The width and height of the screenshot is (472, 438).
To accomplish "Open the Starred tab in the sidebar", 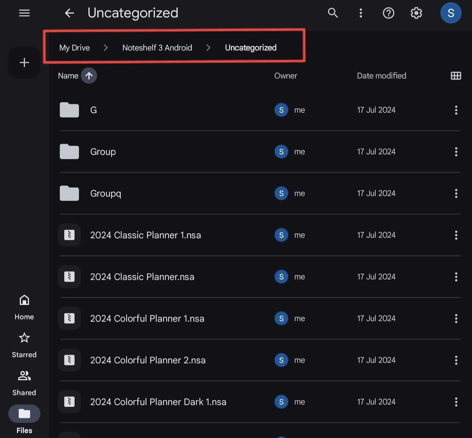I will coord(24,345).
